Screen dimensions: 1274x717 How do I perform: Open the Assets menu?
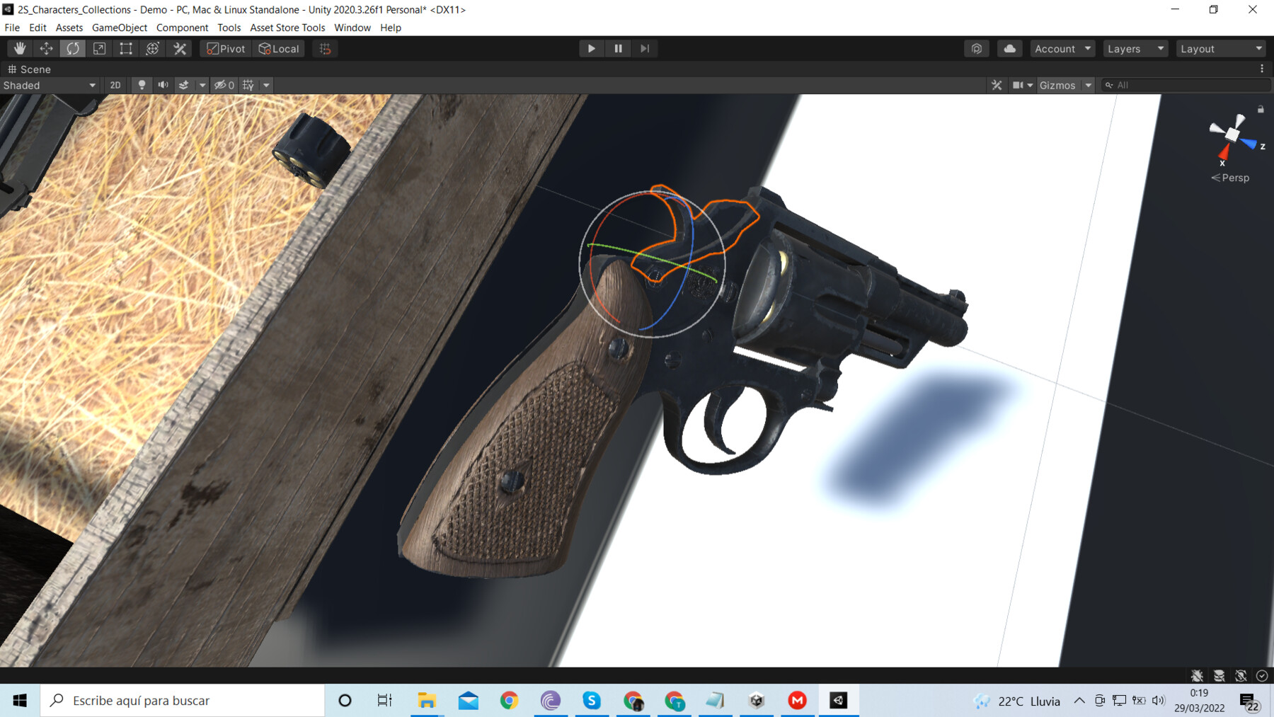pyautogui.click(x=69, y=28)
